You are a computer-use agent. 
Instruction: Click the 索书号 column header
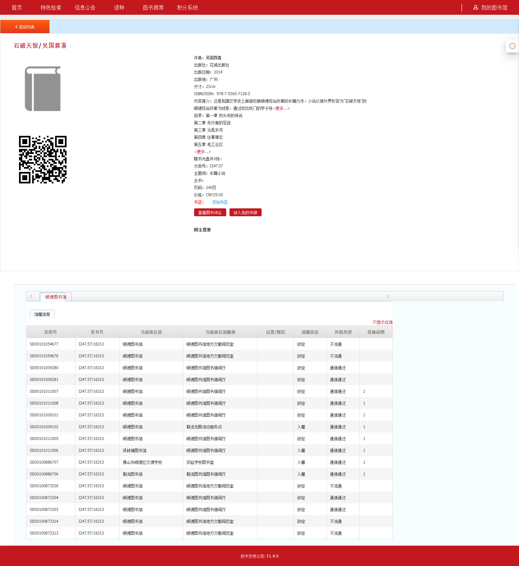[x=97, y=332]
